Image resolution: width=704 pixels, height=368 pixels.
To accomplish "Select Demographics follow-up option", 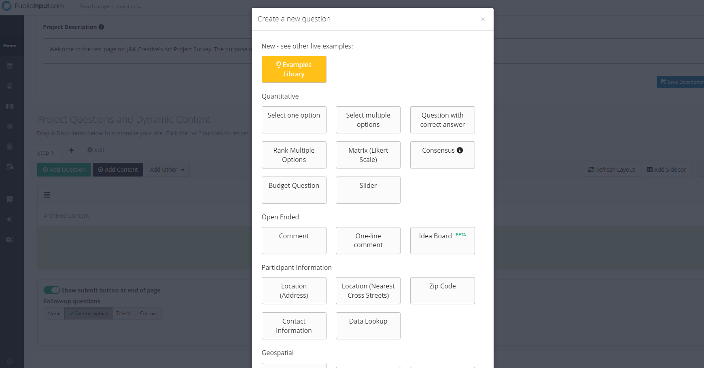I will 89,313.
